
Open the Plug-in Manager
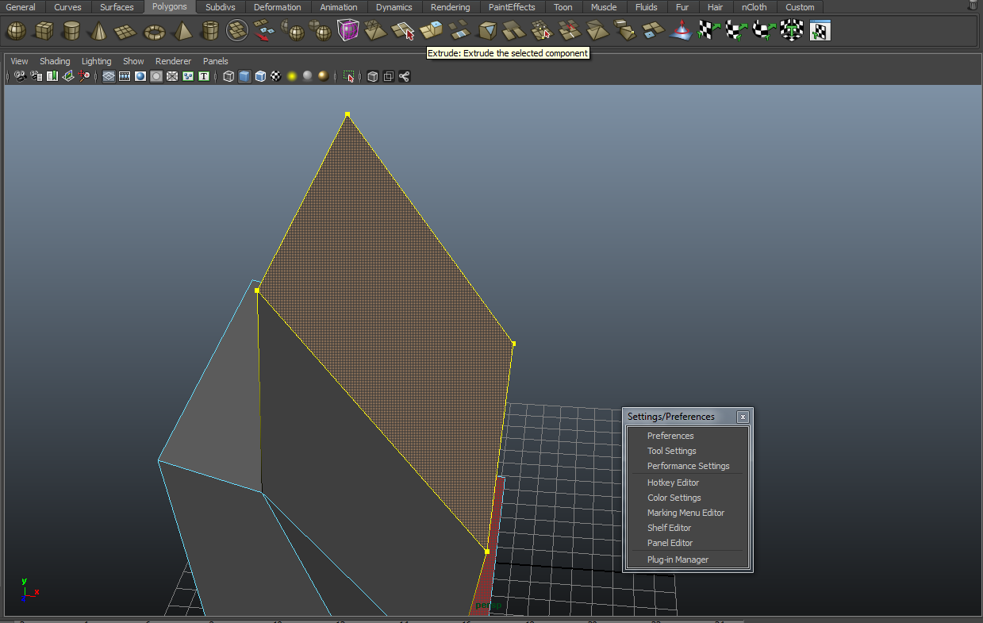678,560
